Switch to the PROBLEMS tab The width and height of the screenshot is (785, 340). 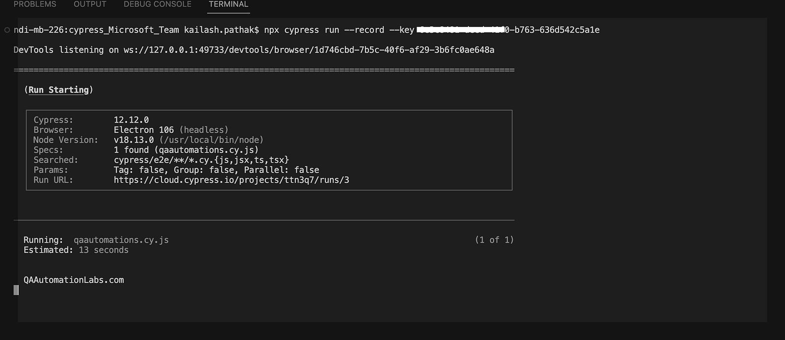coord(35,4)
